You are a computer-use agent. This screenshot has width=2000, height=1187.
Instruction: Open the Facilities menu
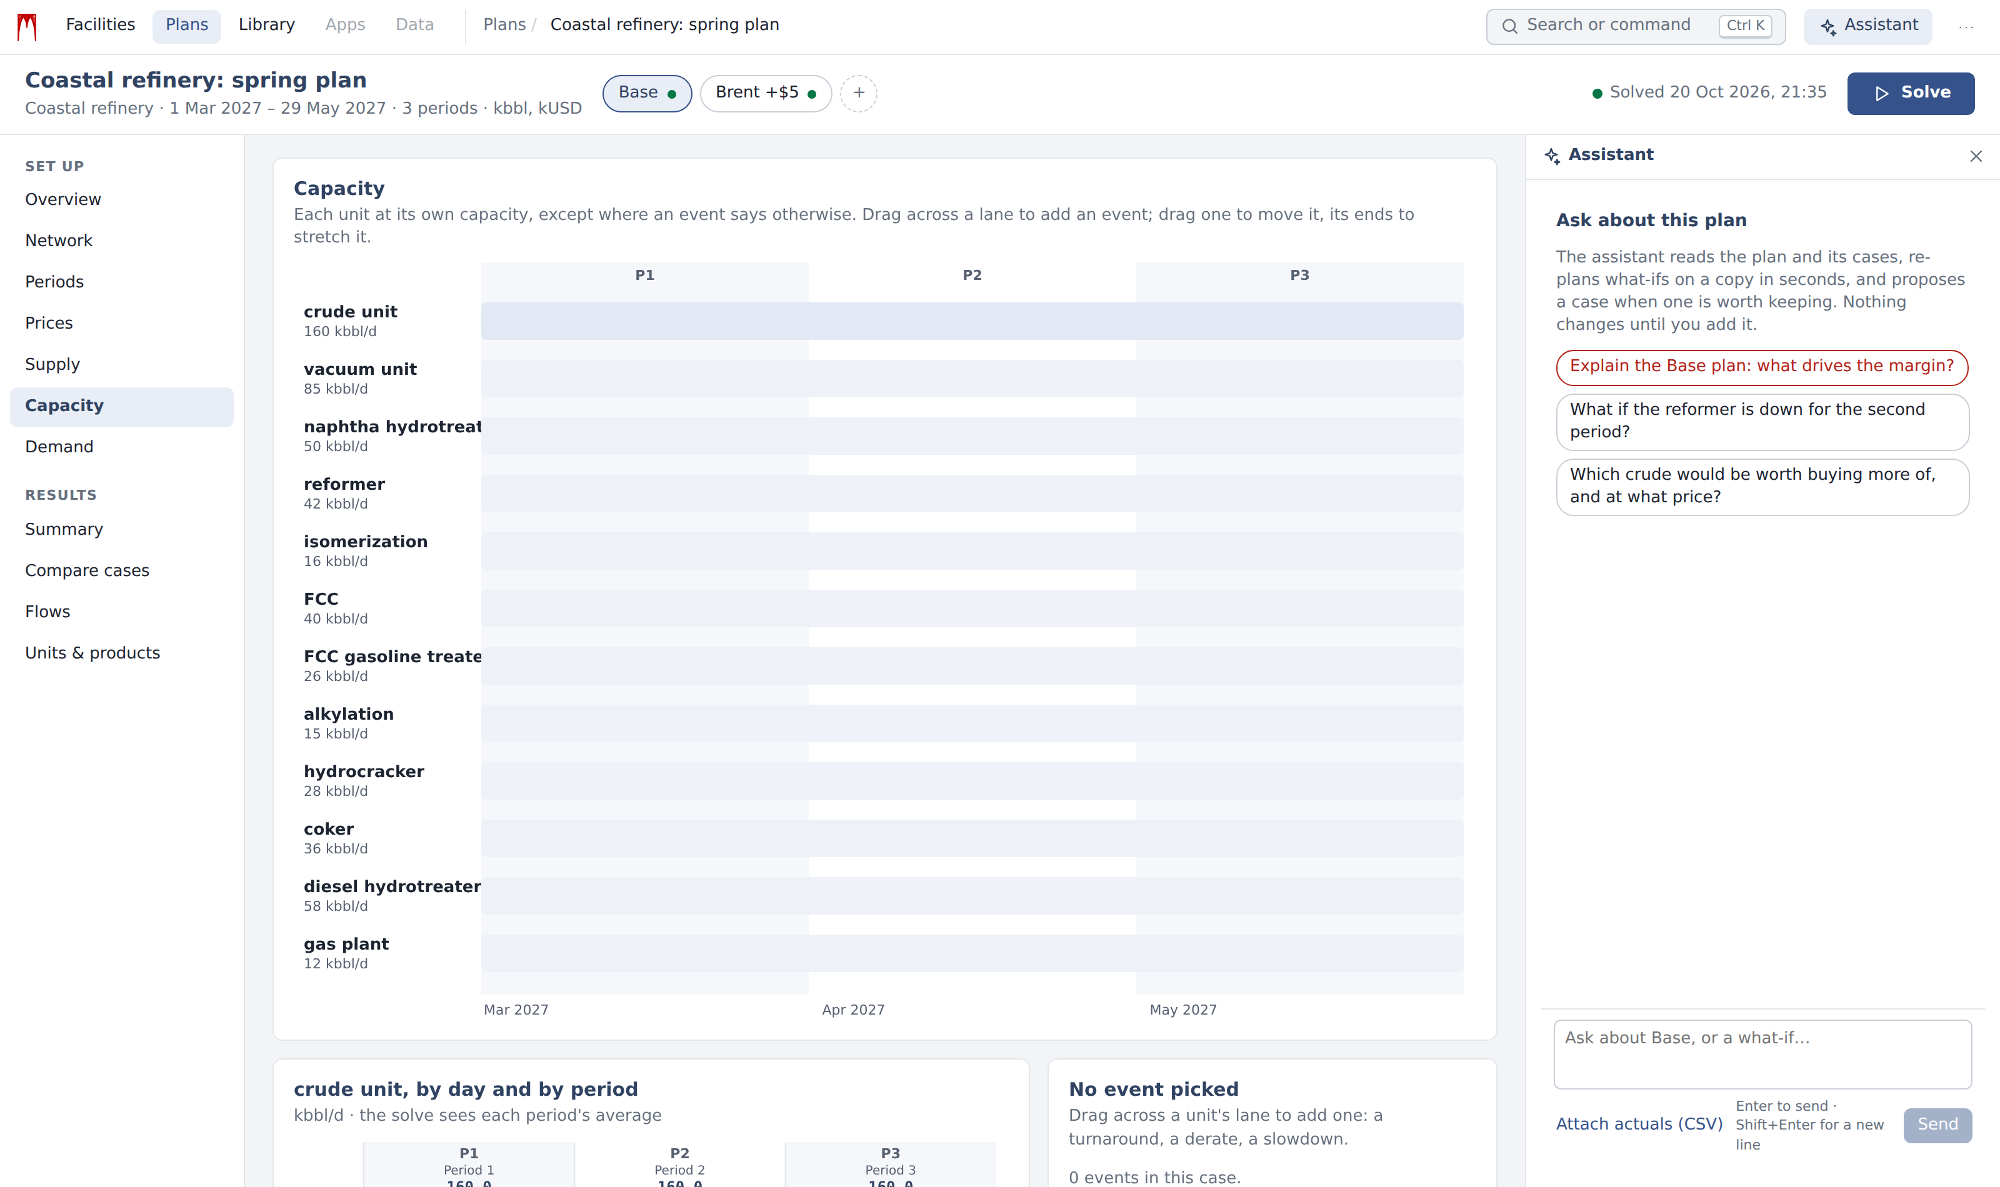(x=100, y=25)
